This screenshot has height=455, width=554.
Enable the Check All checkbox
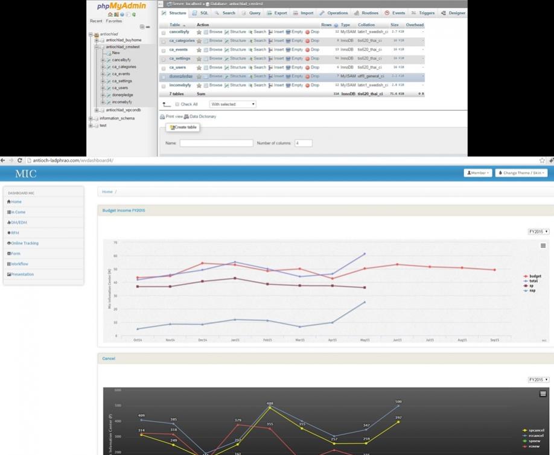(177, 104)
